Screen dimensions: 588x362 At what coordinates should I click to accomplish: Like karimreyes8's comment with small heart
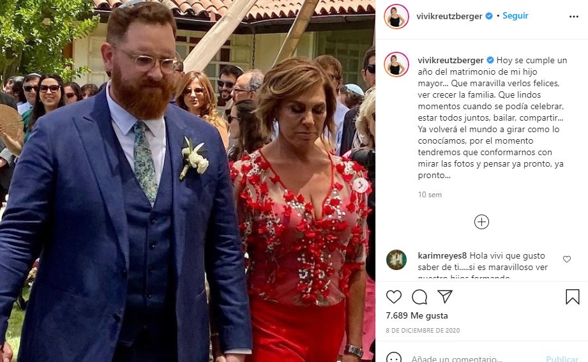tap(567, 259)
